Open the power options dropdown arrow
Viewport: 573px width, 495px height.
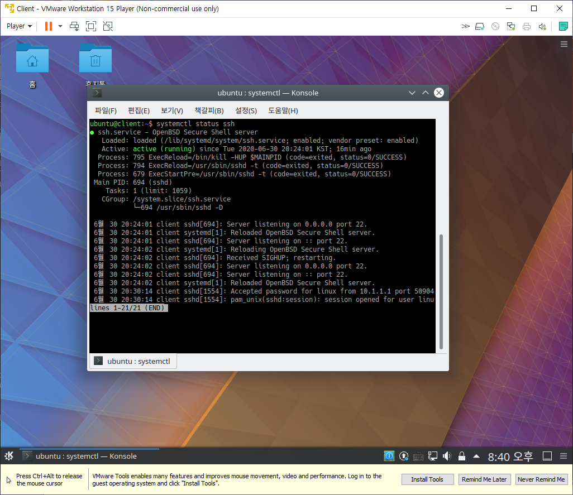pos(60,26)
